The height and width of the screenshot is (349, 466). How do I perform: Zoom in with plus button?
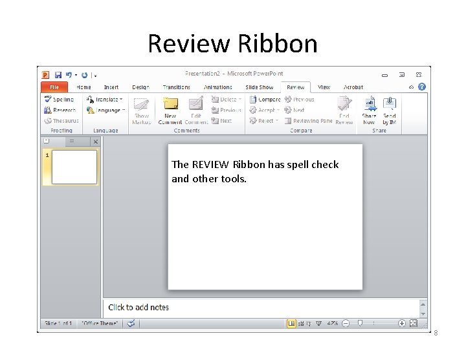click(x=402, y=323)
